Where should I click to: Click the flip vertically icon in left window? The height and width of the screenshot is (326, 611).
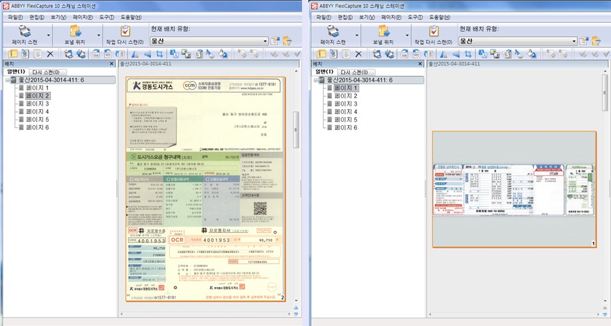click(x=148, y=54)
